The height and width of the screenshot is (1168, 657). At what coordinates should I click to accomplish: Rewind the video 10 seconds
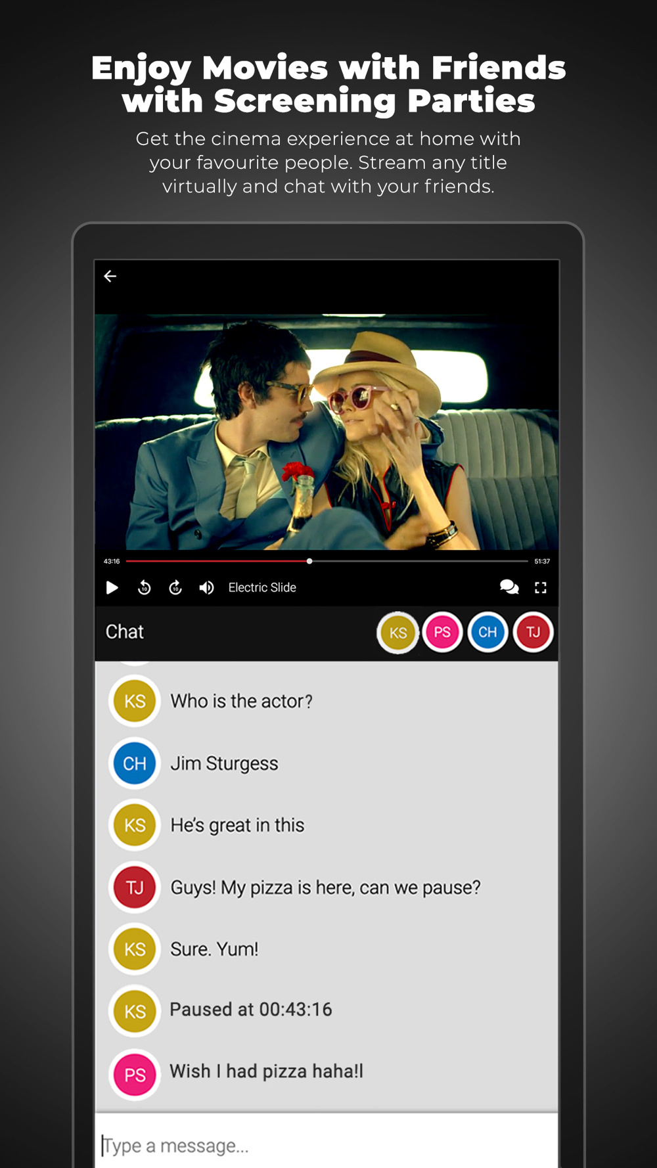click(145, 587)
